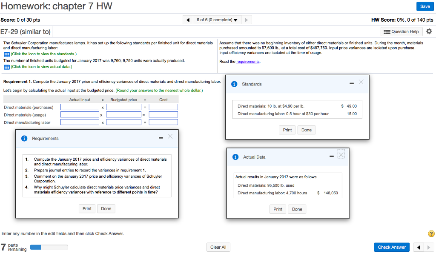This screenshot has width=436, height=256.
Task: Minimize the Standards popup
Action: coord(352,83)
